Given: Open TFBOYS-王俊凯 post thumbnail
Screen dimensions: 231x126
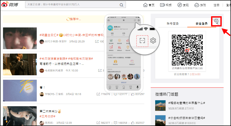Looking at the screenshot, I should click(x=20, y=91).
